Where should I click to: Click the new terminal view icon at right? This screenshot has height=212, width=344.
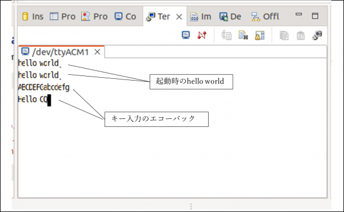[317, 35]
